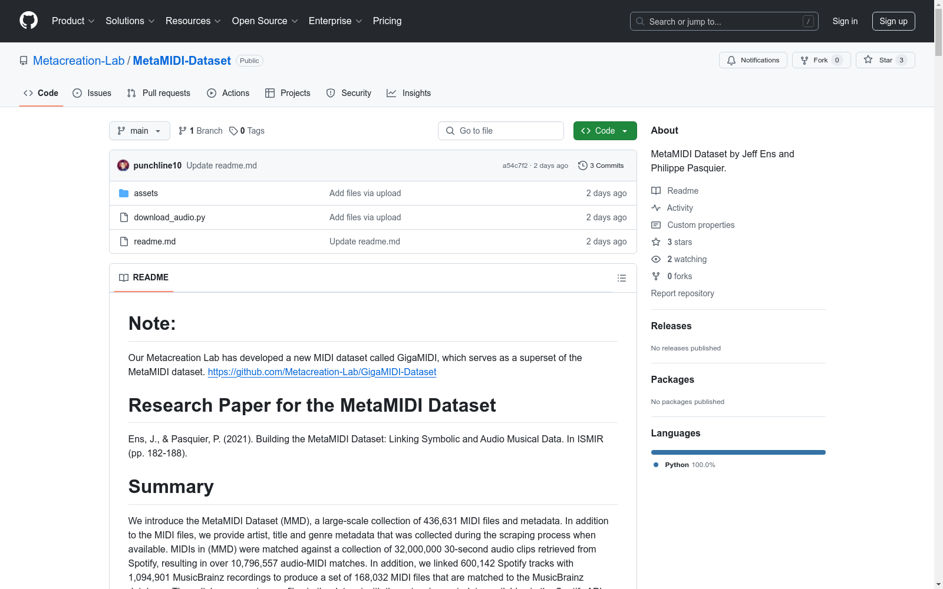Expand the Resources menu
The width and height of the screenshot is (943, 589).
pos(193,21)
